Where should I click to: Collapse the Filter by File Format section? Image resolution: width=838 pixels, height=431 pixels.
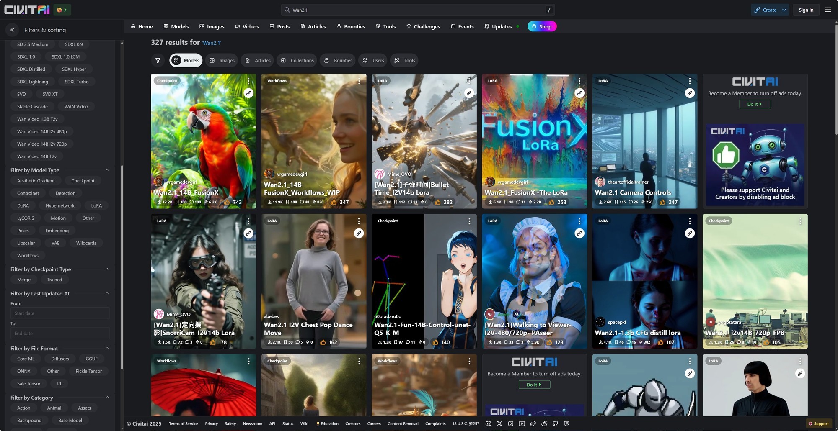pos(107,348)
